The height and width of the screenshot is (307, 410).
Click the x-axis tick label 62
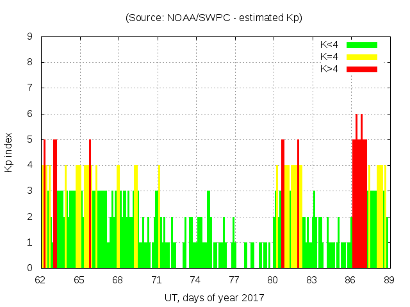click(41, 279)
